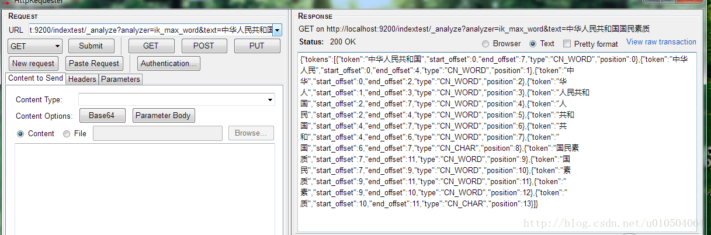Click the Parameter Body button
The image size is (711, 235).
(164, 116)
